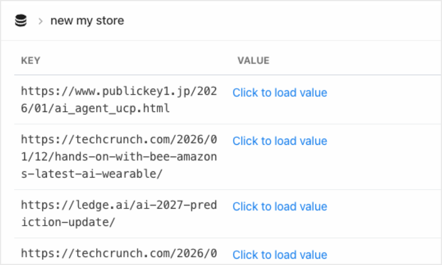Click the KEY column header
Image resolution: width=442 pixels, height=265 pixels.
click(31, 61)
